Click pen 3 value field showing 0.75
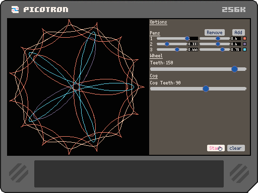This screenshot has width=258, height=193. click(236, 50)
